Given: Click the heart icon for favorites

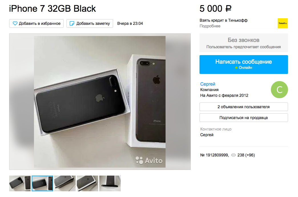Looking at the screenshot, I should [x=15, y=23].
